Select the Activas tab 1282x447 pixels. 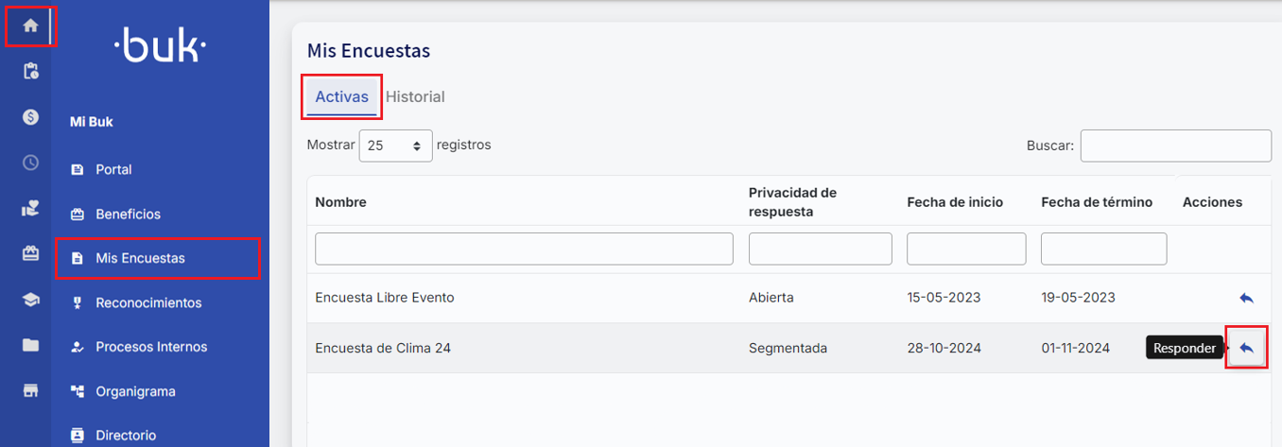[x=341, y=97]
